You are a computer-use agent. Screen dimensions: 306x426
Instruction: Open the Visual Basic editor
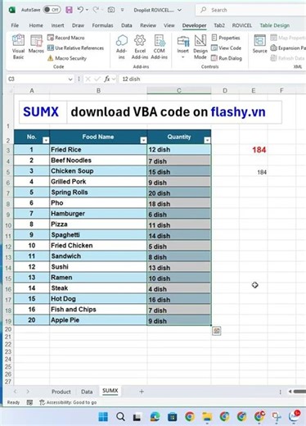click(x=18, y=47)
